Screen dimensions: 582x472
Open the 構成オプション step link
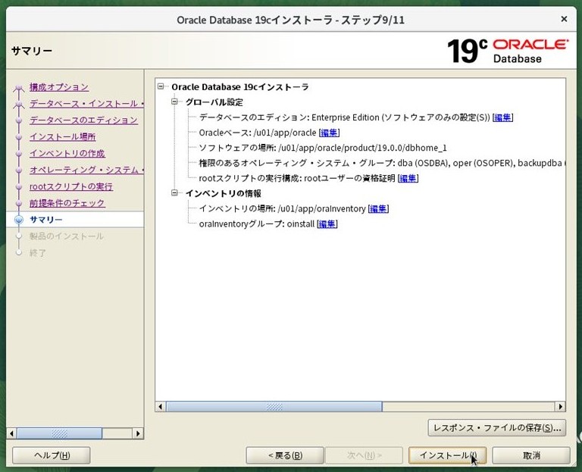coord(59,87)
